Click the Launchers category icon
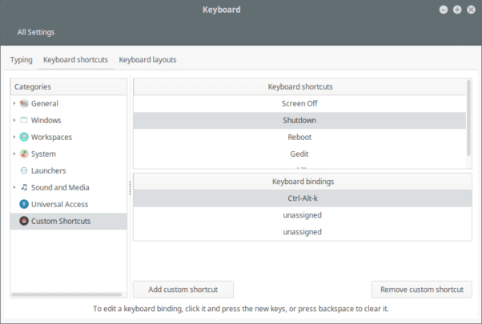This screenshot has width=482, height=324. [24, 170]
